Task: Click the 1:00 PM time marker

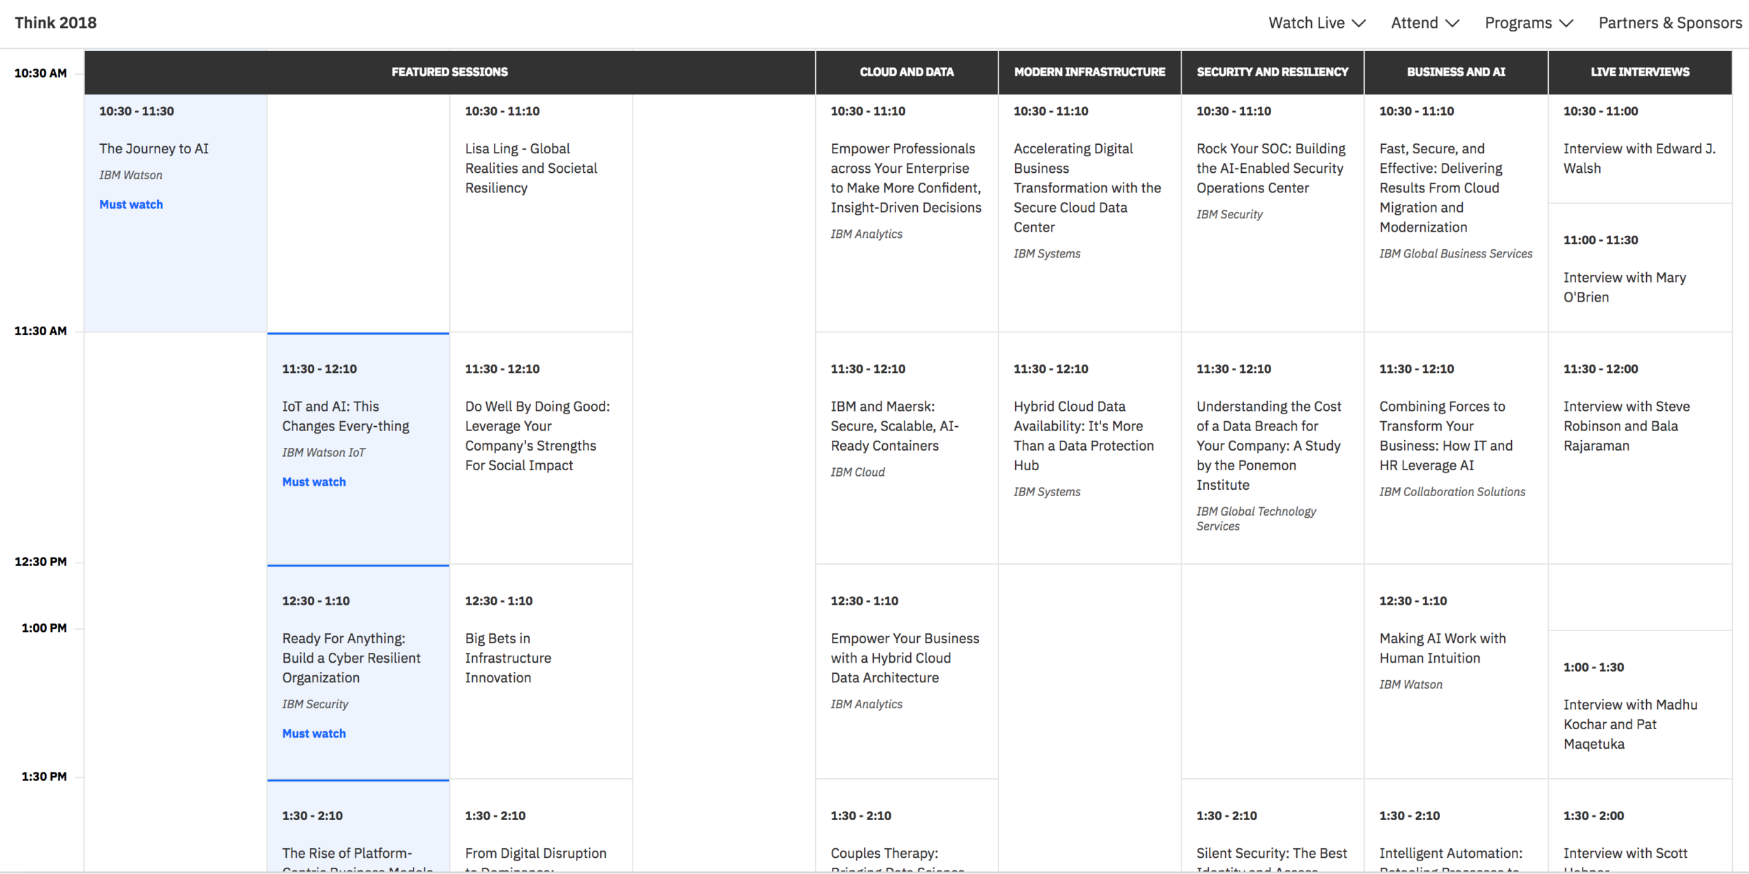Action: pos(44,628)
